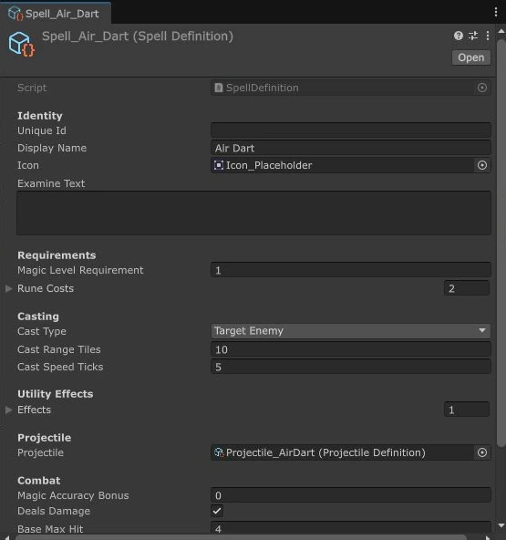506x540 pixels.
Task: Click the Magic Accuracy Bonus label
Action: click(73, 495)
